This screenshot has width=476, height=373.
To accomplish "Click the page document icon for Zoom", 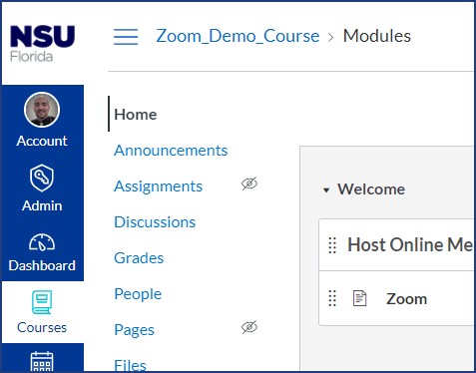I will pyautogui.click(x=359, y=298).
